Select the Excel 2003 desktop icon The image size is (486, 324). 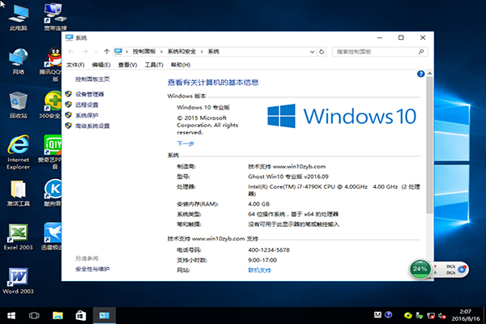click(x=17, y=235)
